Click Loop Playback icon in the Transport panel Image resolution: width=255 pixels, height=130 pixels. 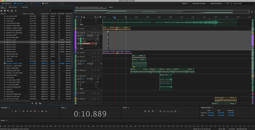[42, 111]
